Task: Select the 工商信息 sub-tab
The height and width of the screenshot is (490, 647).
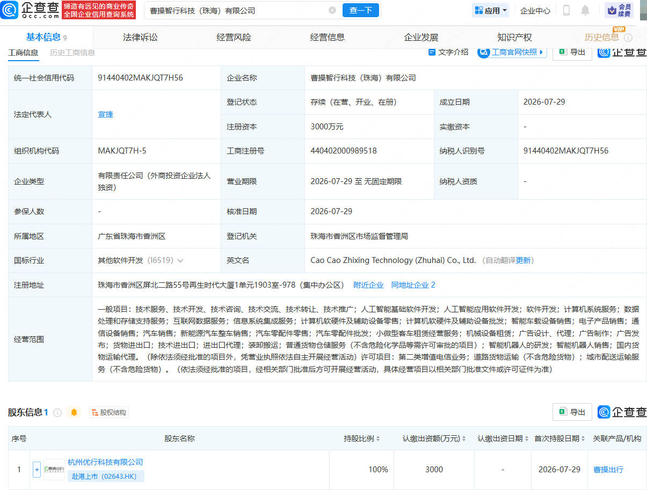Action: (x=23, y=52)
